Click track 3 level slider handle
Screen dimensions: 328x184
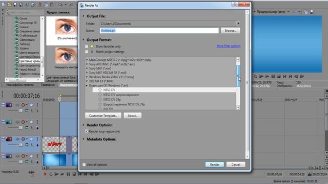(20, 145)
